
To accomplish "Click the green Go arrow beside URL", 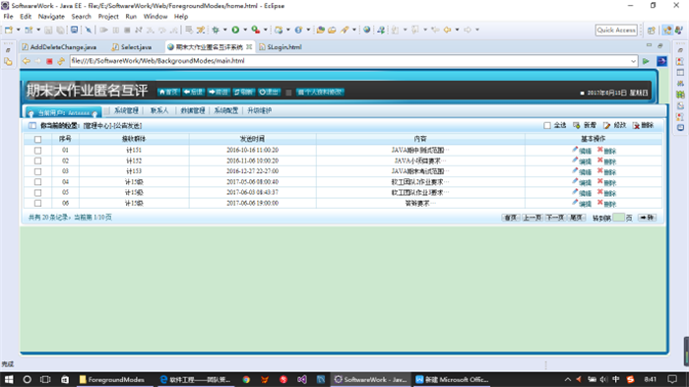I will click(x=646, y=61).
